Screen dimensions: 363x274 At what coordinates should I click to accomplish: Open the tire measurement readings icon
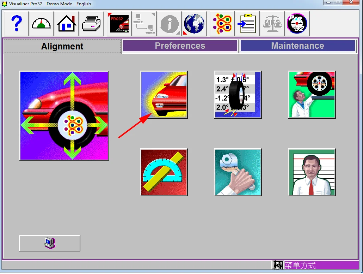(238, 94)
